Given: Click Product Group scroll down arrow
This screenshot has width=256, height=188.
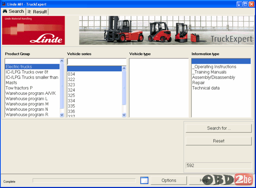Looking at the screenshot, I should click(62, 115).
